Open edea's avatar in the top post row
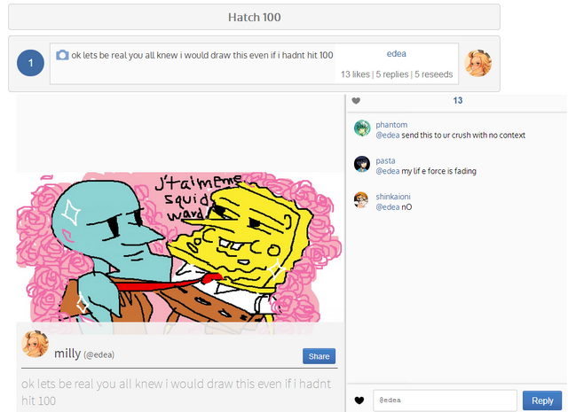 click(x=477, y=63)
